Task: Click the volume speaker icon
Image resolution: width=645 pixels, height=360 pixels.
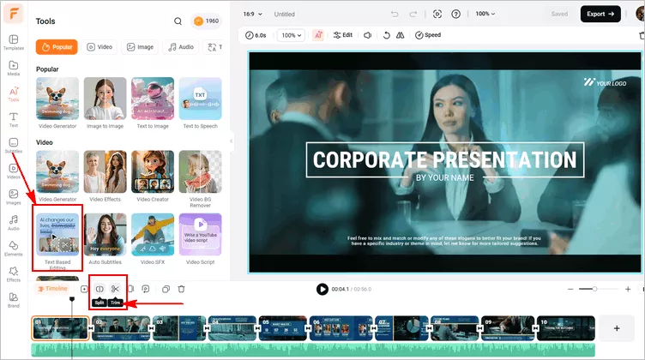Action: (368, 35)
